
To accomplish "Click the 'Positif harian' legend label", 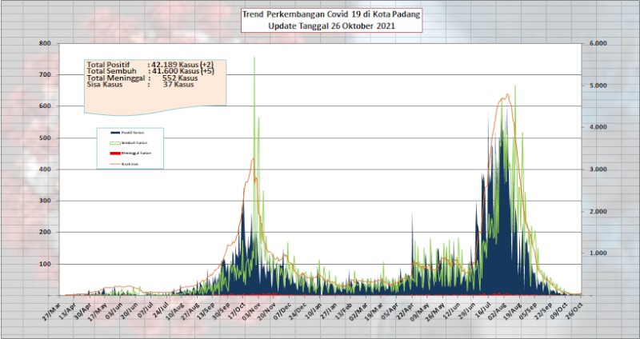I will coord(133,133).
